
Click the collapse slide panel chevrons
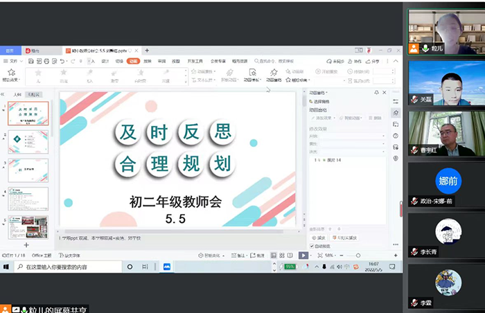[3, 94]
